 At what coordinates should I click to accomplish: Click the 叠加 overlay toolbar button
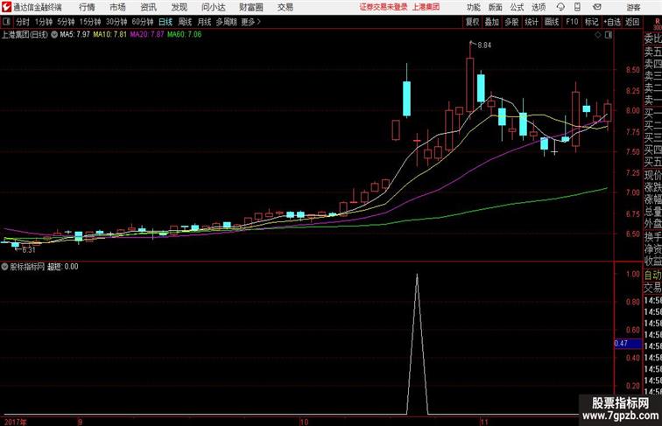coord(492,22)
